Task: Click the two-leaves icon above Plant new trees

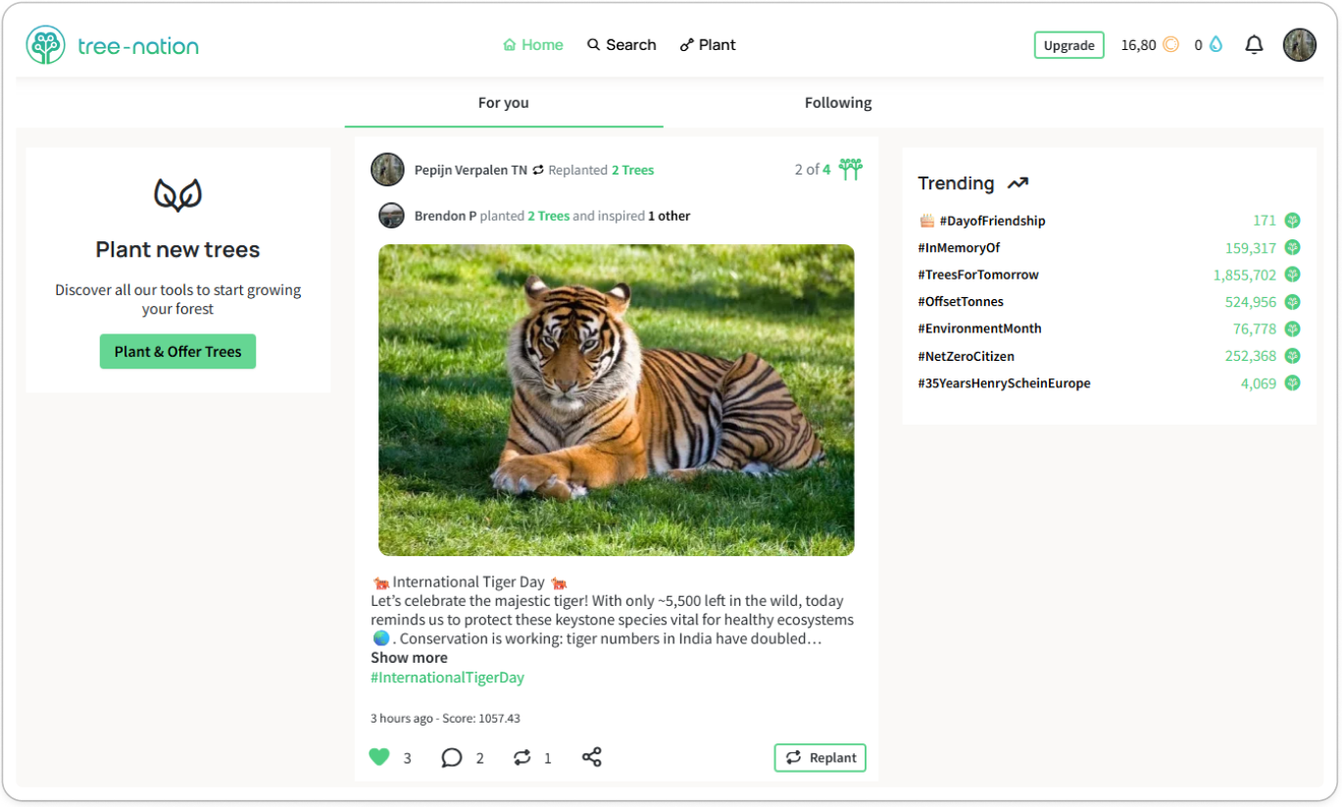Action: coord(177,195)
